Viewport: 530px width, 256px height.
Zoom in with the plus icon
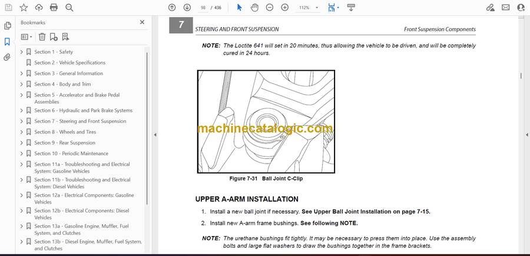[285, 8]
